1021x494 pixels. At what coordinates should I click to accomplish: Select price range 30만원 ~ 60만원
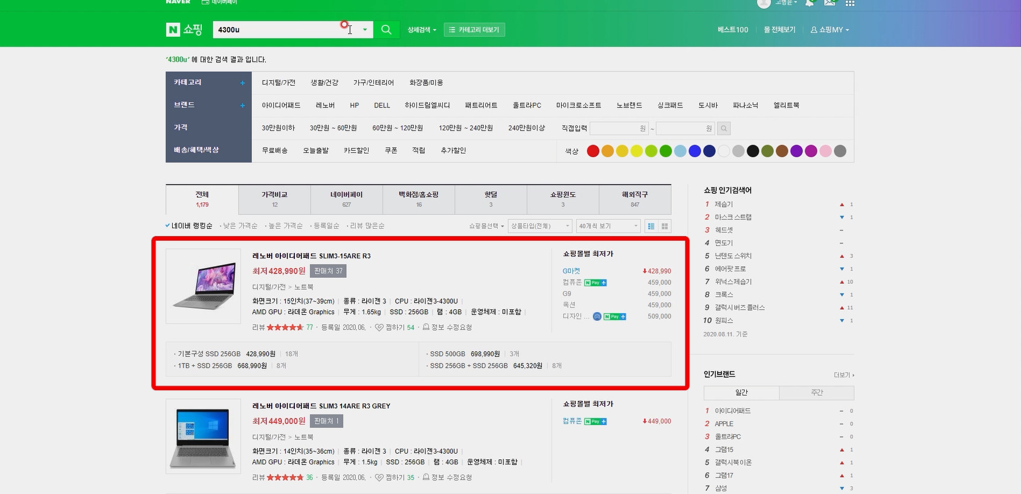(333, 128)
